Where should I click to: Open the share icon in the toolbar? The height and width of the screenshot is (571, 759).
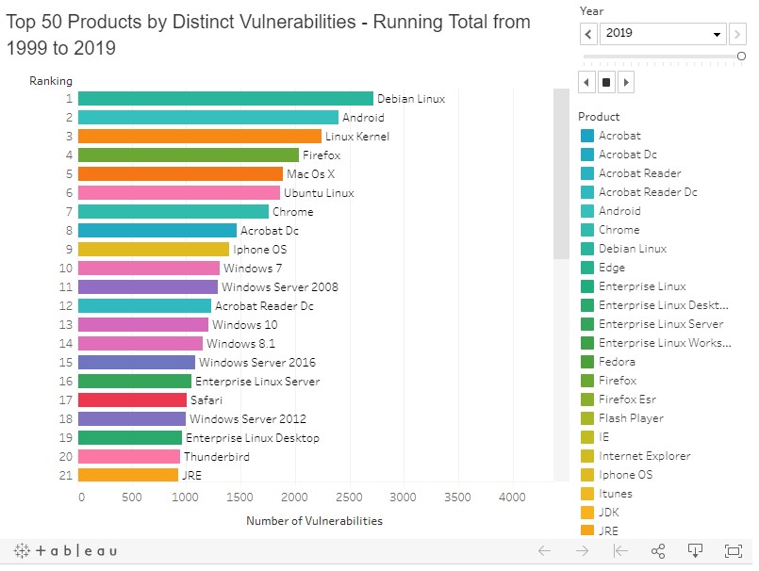(x=658, y=550)
